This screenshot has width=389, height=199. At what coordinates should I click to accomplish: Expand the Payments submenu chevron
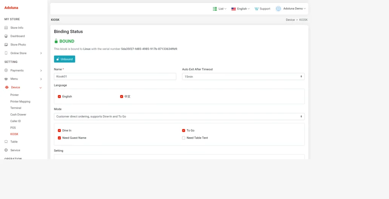[41, 71]
